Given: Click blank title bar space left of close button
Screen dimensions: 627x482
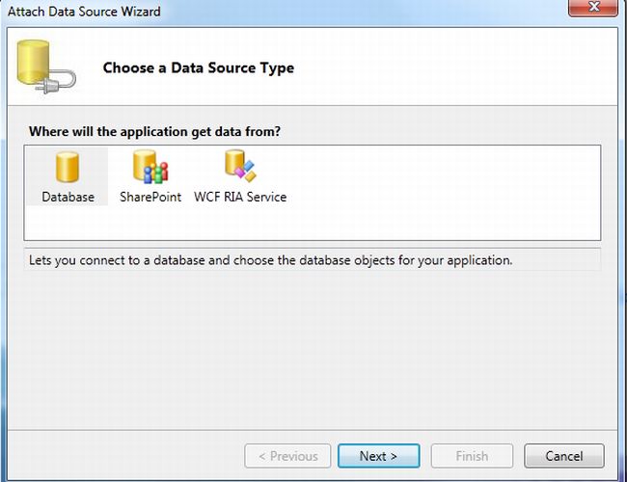Looking at the screenshot, I should click(x=386, y=12).
